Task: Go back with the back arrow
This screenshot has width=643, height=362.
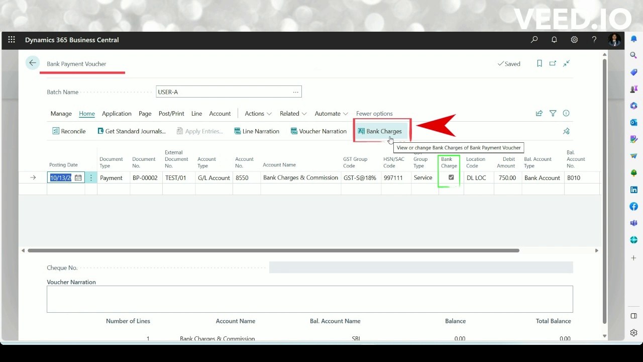Action: (33, 63)
